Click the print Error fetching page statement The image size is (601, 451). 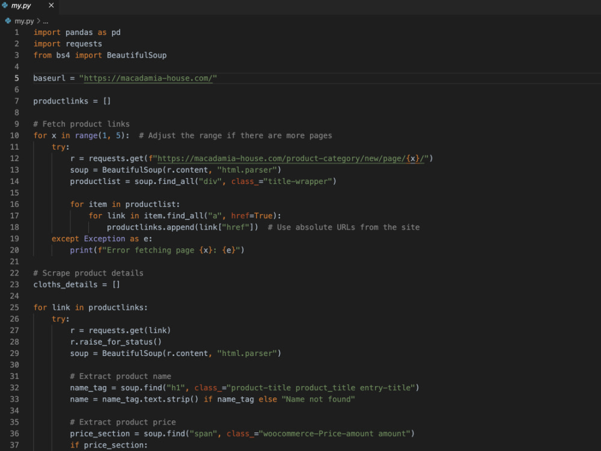157,250
